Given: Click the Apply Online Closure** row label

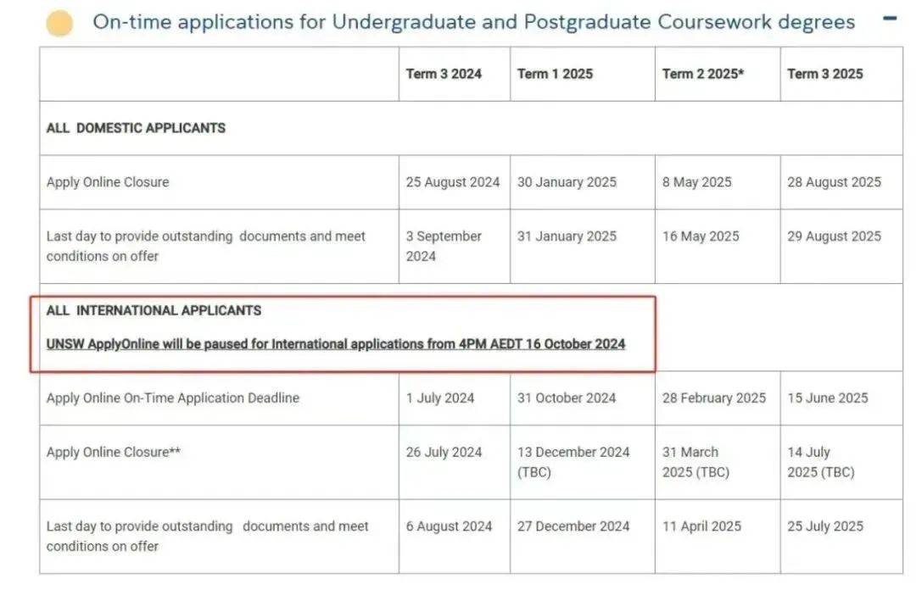Looking at the screenshot, I should [x=114, y=452].
